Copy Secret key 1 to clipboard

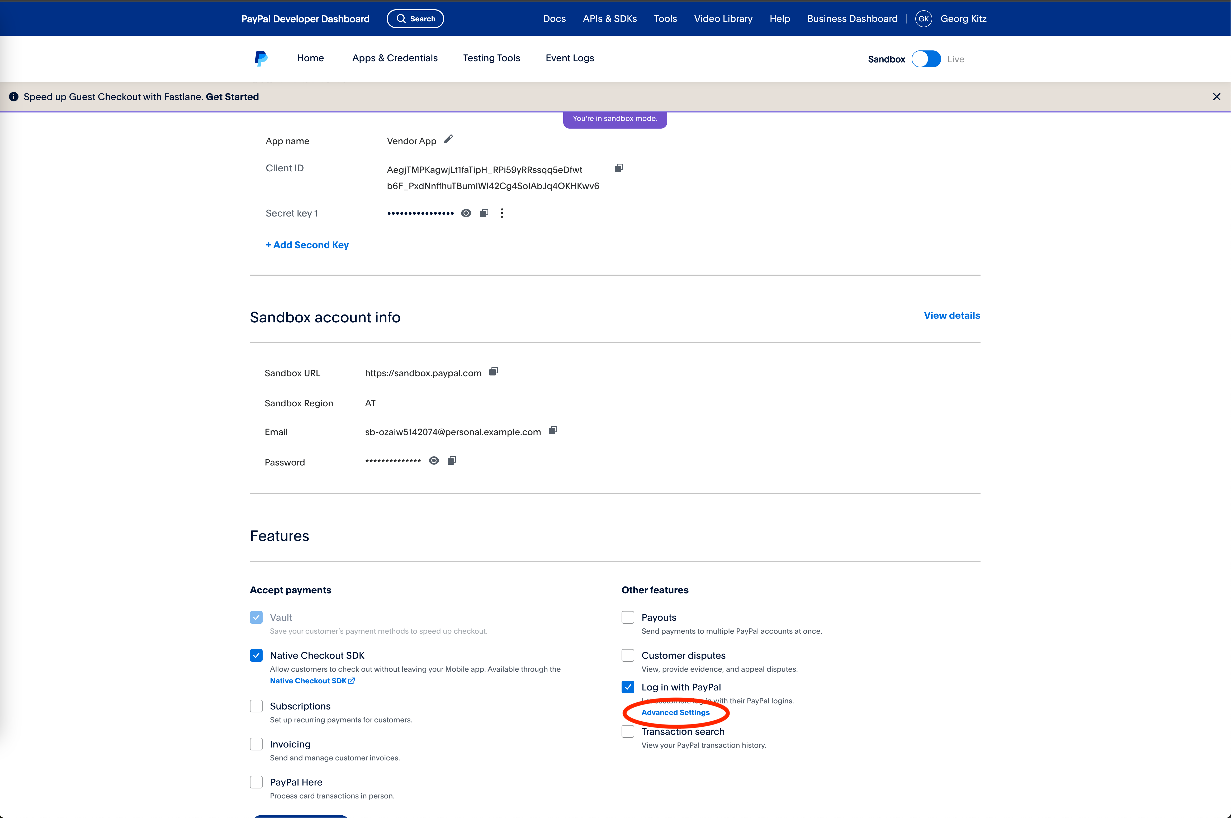[484, 213]
